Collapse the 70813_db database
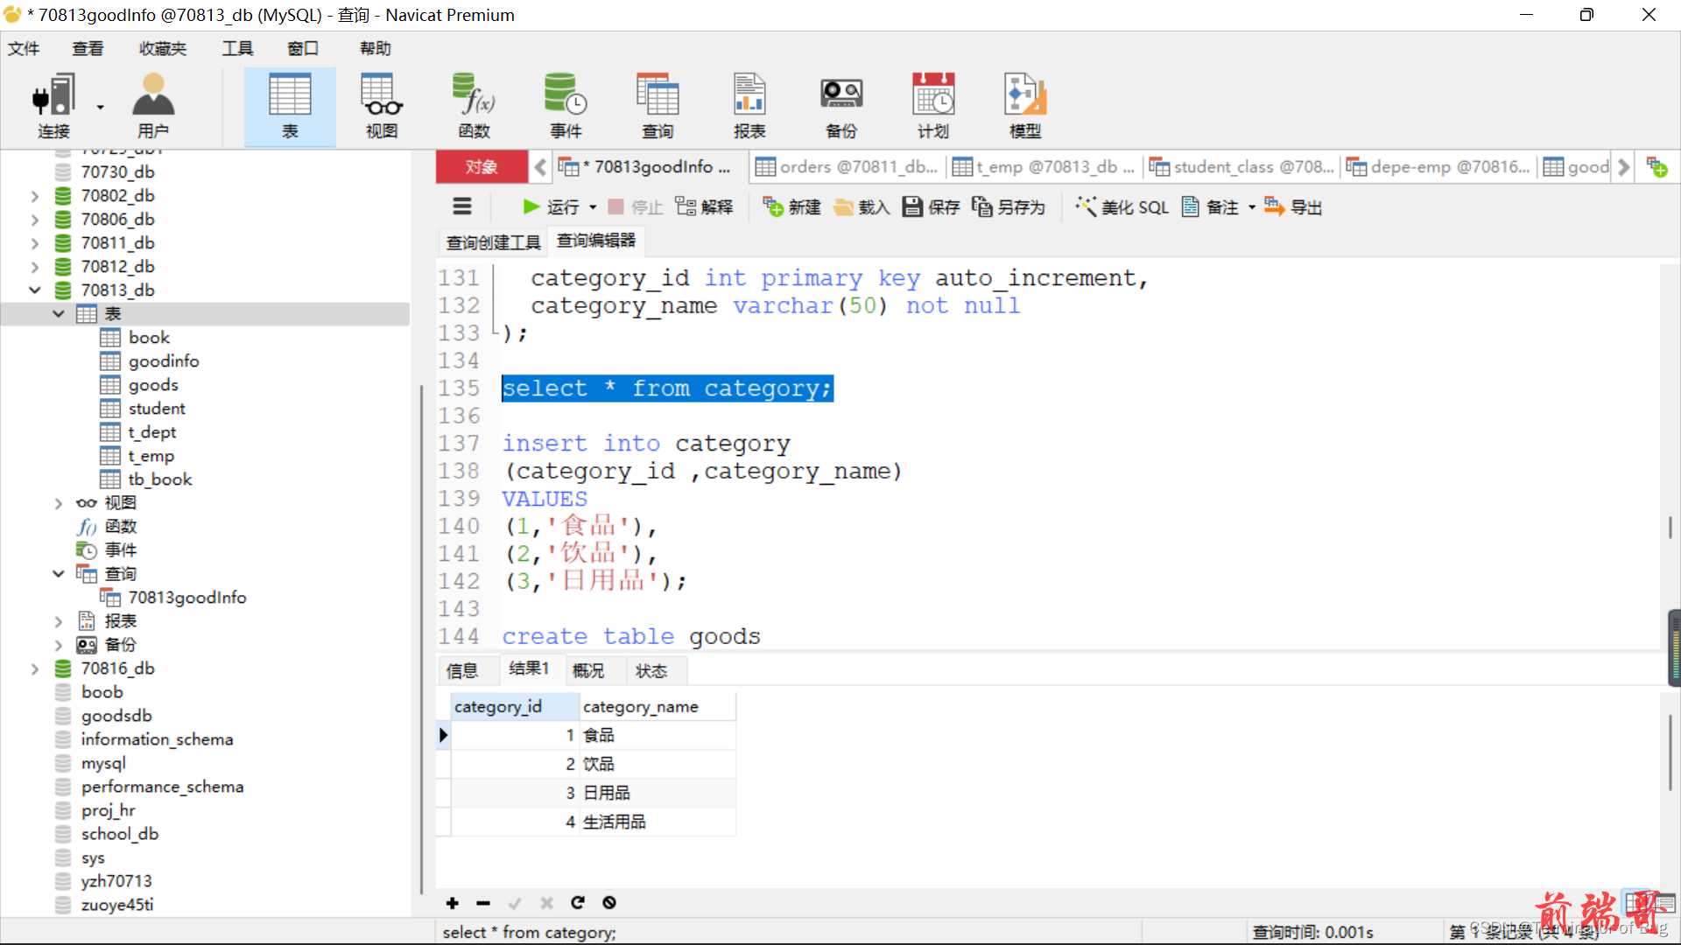1681x945 pixels. coord(35,290)
